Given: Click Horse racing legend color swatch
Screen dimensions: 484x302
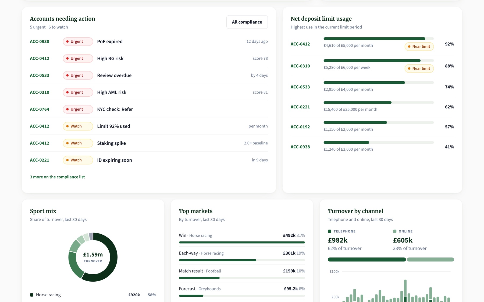Looking at the screenshot, I should tap(31, 295).
